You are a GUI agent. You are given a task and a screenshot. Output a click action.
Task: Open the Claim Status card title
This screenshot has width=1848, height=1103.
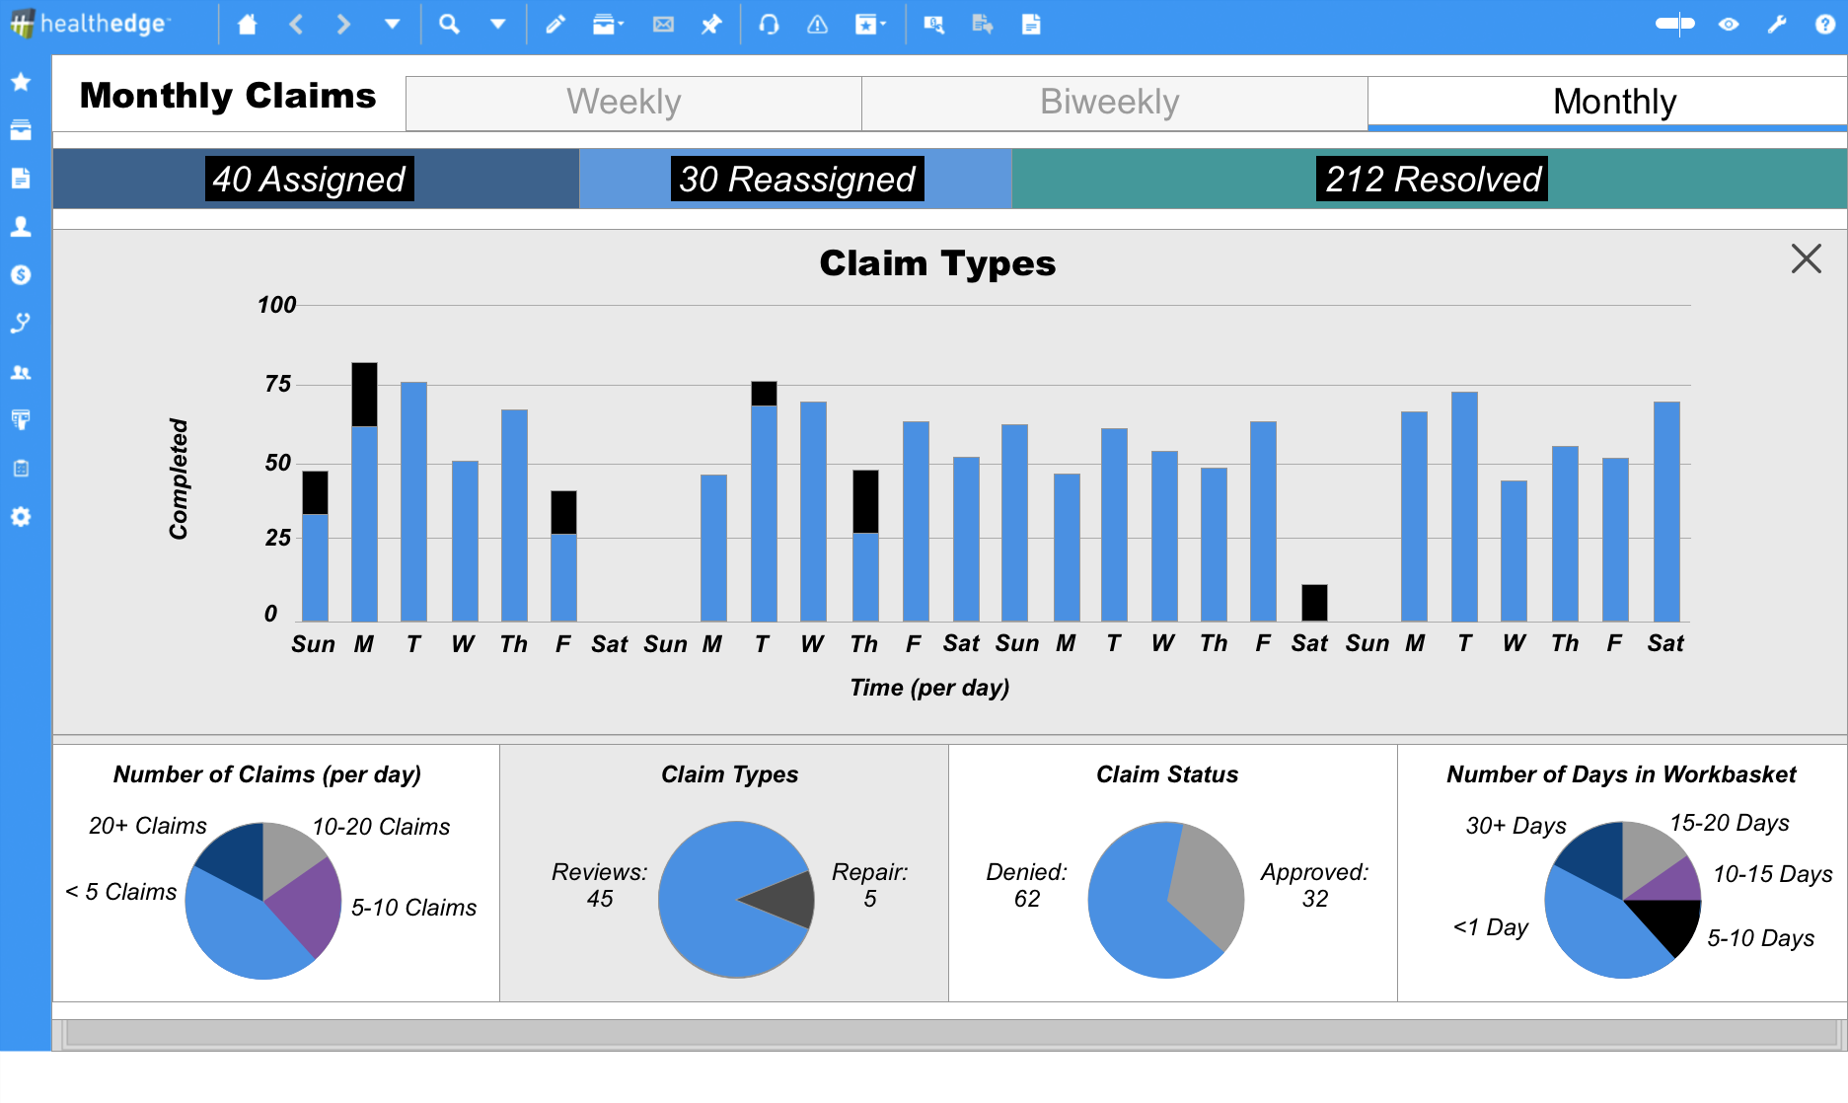tap(1167, 774)
